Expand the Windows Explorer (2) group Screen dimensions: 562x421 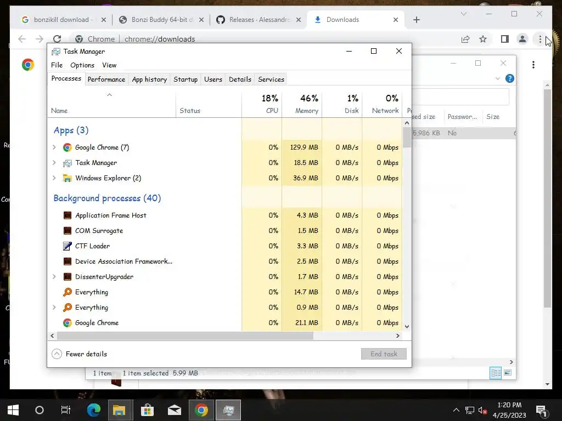[x=54, y=178]
